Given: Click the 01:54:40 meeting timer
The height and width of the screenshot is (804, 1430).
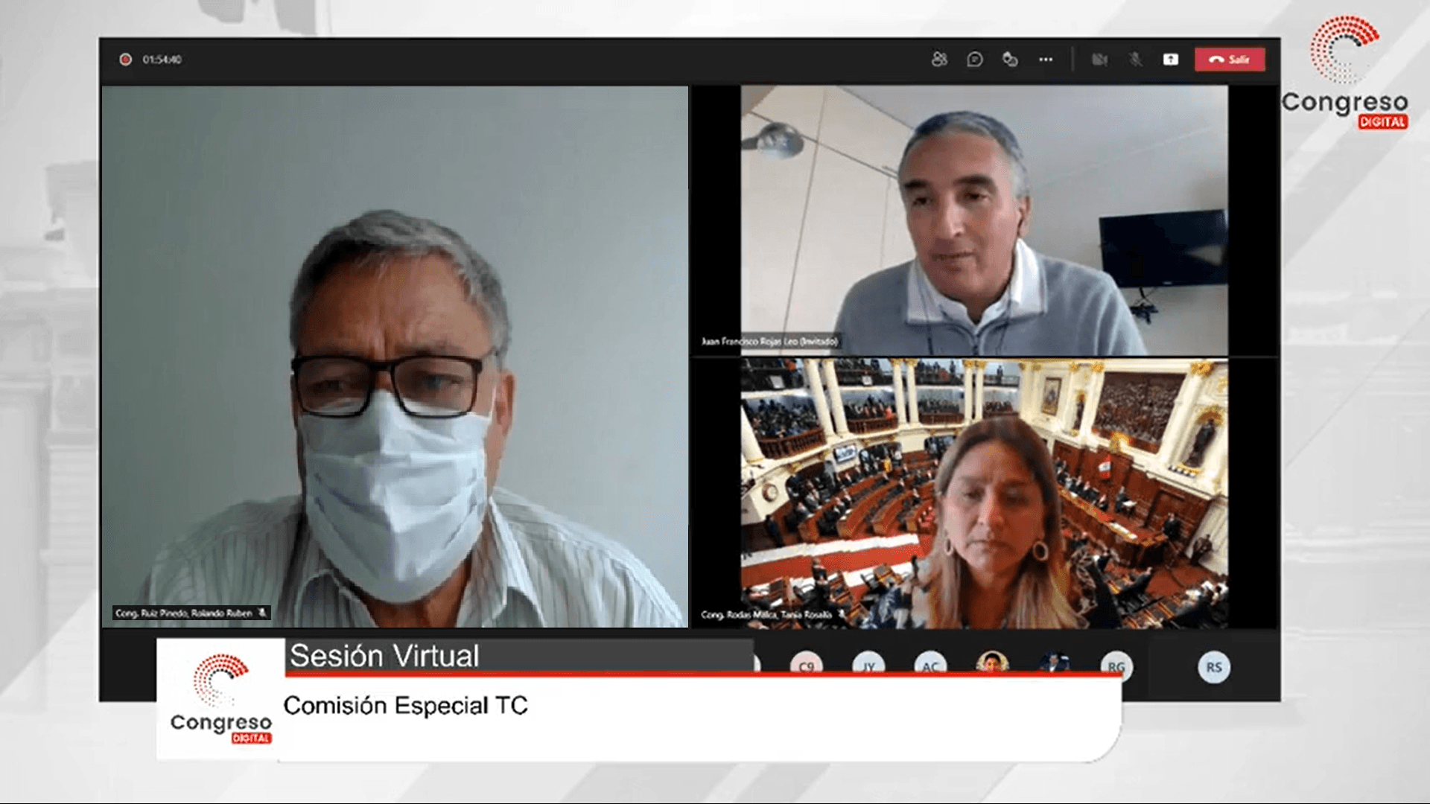Looking at the screenshot, I should tap(162, 60).
